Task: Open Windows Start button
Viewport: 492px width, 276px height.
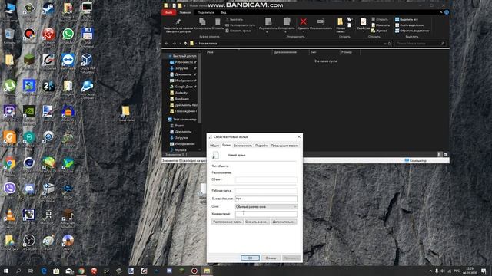Action: click(x=6, y=271)
